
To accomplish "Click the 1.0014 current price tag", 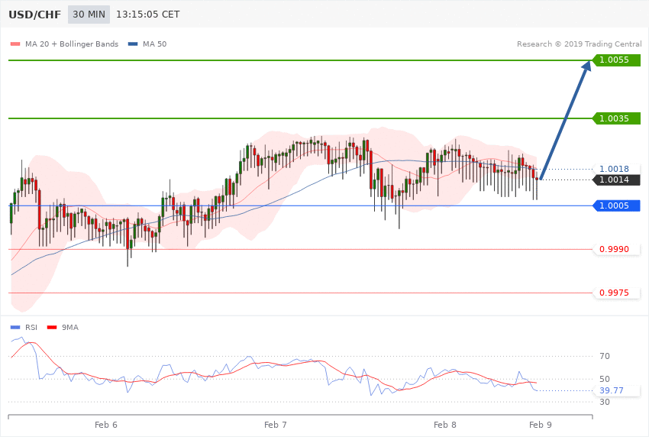I will 616,180.
